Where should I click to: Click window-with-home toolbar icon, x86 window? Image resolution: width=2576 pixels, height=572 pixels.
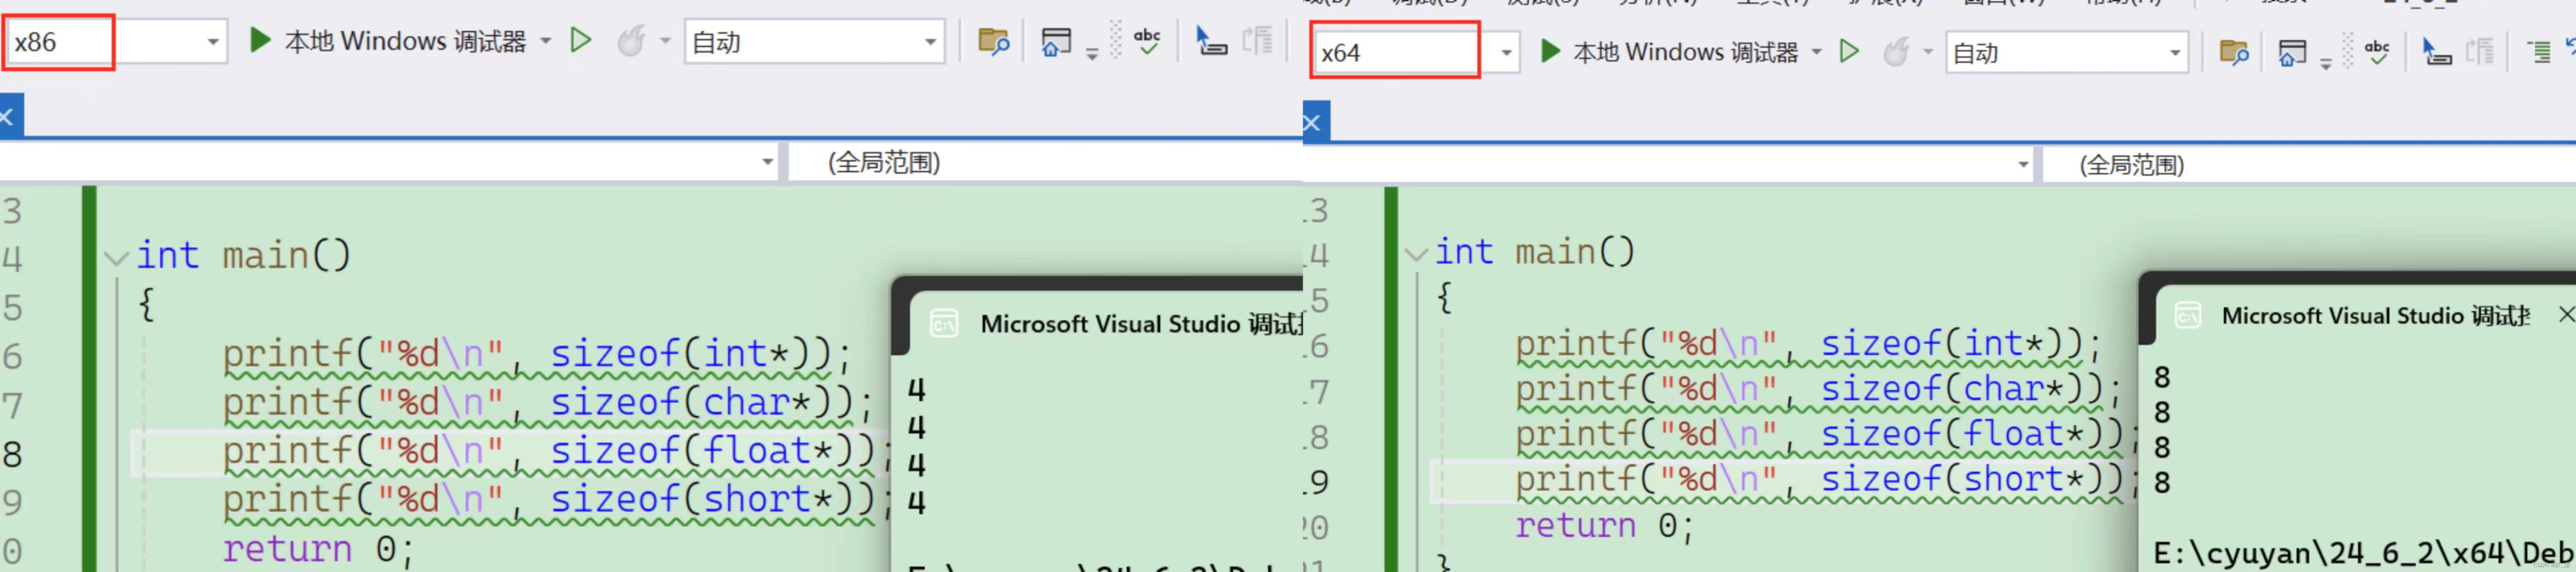click(1056, 42)
